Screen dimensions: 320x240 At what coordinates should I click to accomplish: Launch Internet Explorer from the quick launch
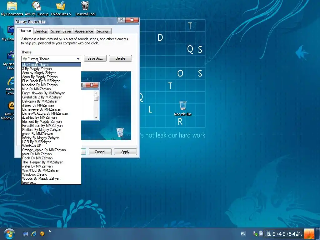[x=34, y=234]
